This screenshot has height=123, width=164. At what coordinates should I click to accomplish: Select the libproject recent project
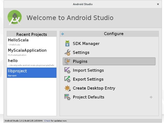(x=32, y=73)
